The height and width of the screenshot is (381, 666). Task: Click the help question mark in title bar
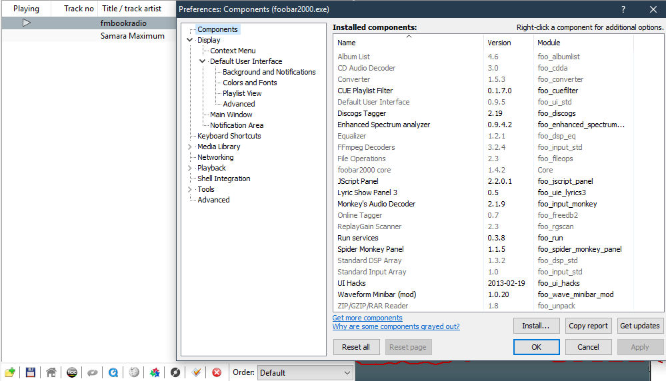pos(623,9)
